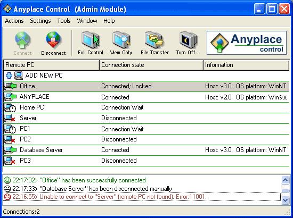Viewport: 293px width, 218px height.
Task: Click the Server row's disconnected PC icon
Action: 10,118
